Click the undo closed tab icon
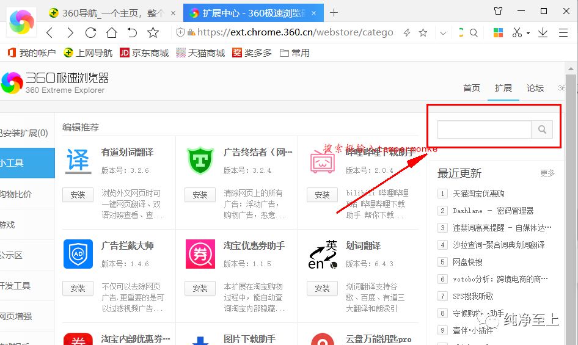The image size is (578, 345). pos(132,33)
